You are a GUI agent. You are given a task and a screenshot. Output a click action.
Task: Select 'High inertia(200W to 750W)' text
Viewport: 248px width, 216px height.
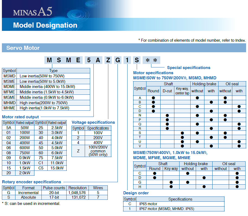pyautogui.click(x=44, y=103)
